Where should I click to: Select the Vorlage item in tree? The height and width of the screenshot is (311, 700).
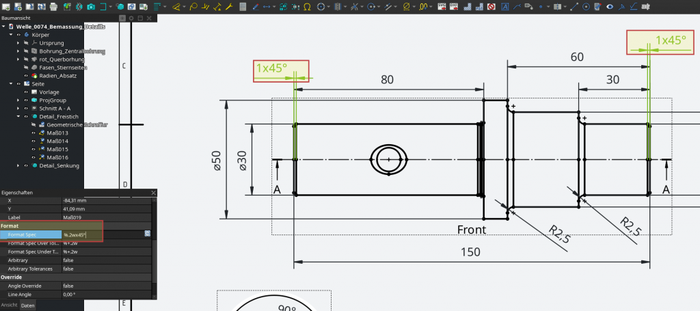pyautogui.click(x=49, y=92)
